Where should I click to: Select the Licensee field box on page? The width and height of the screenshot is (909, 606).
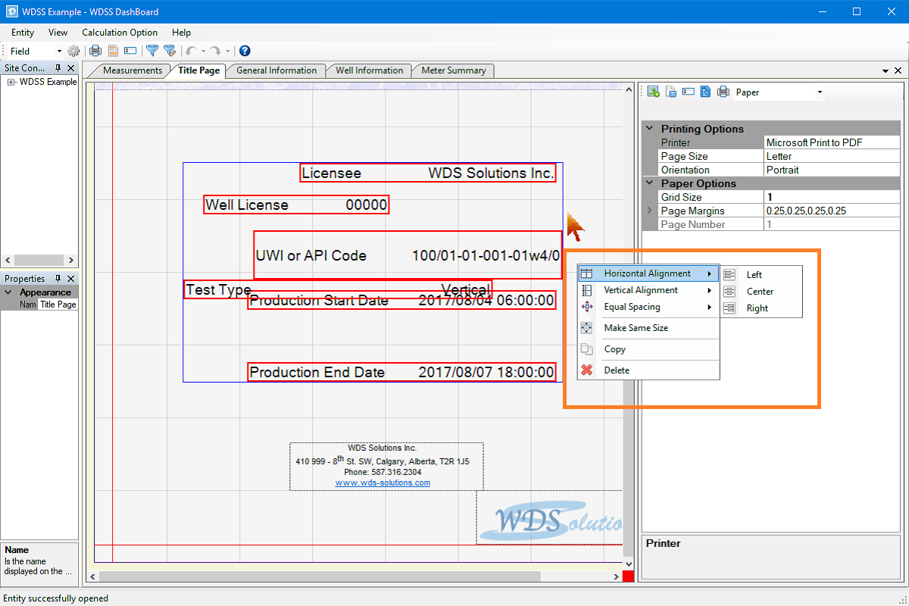pos(428,173)
